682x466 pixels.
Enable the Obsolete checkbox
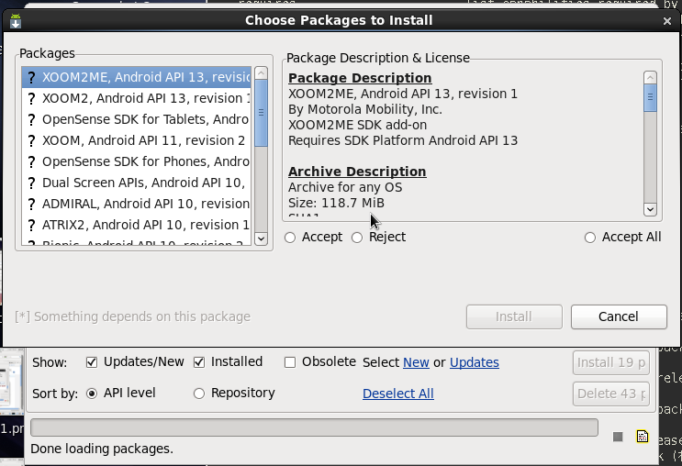290,362
